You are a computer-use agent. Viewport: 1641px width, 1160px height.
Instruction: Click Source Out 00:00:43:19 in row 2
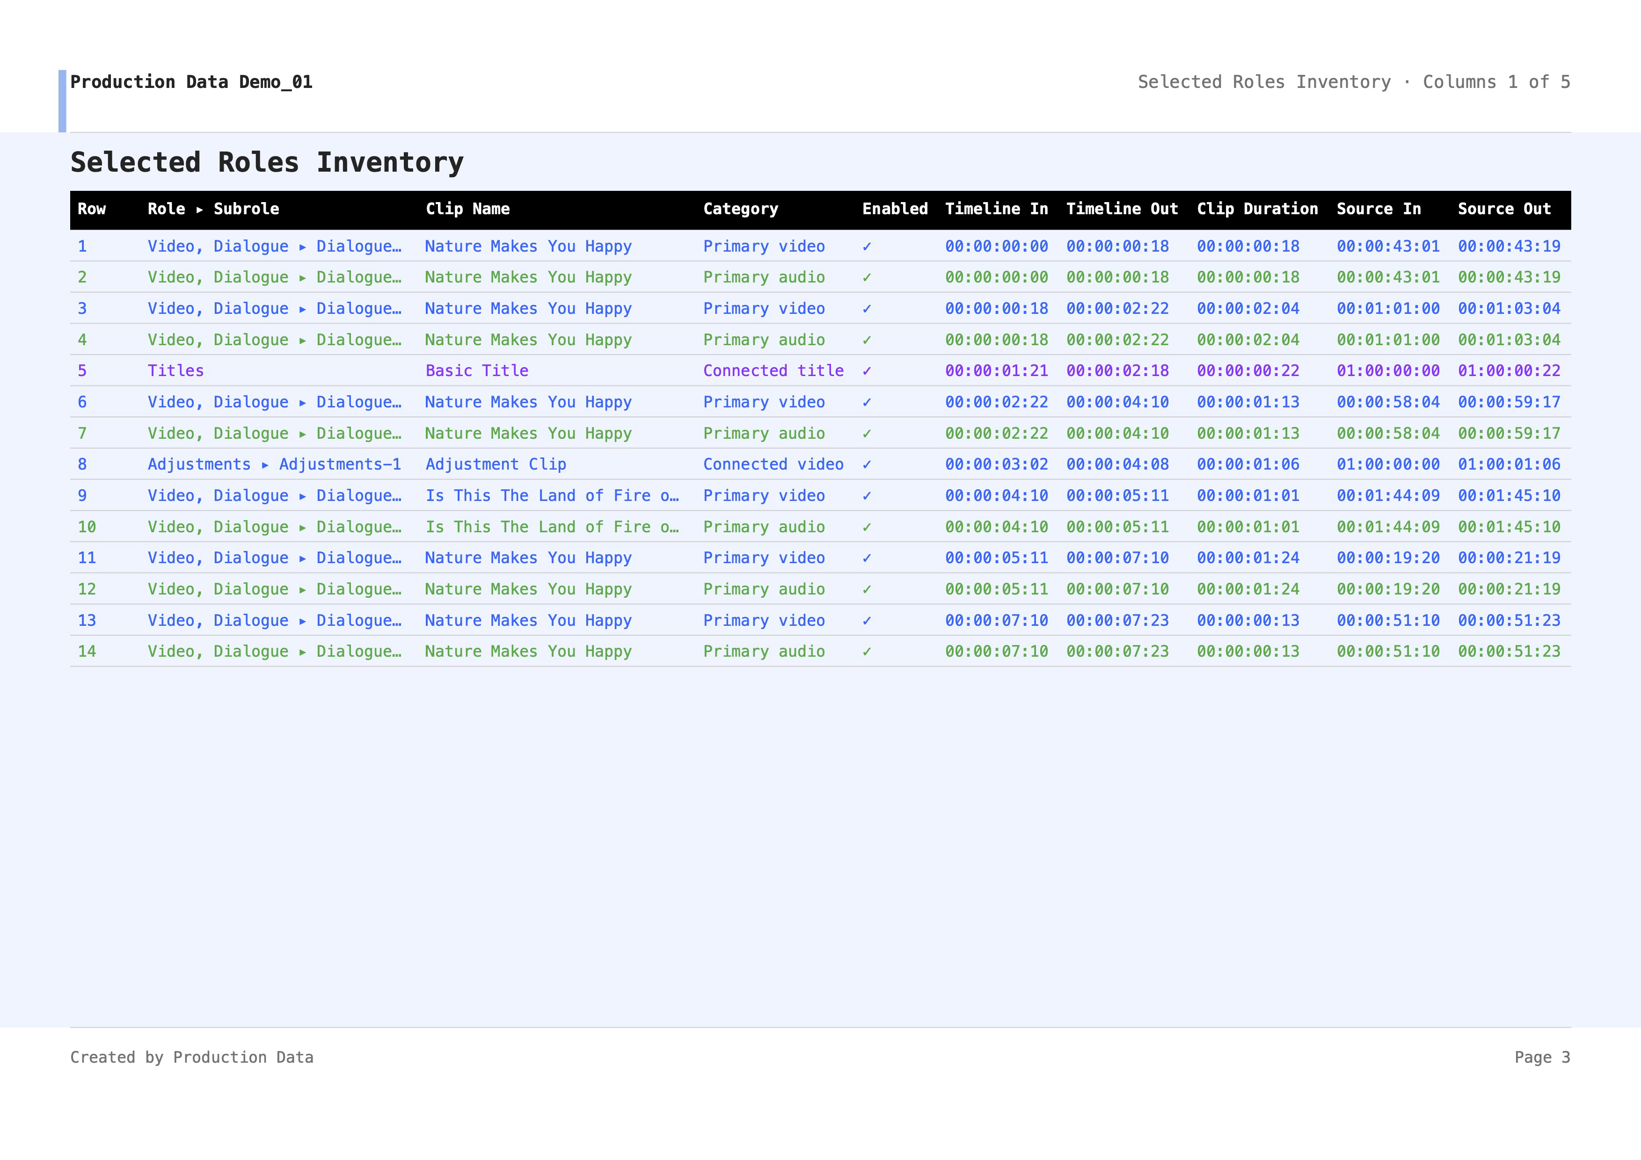coord(1509,277)
